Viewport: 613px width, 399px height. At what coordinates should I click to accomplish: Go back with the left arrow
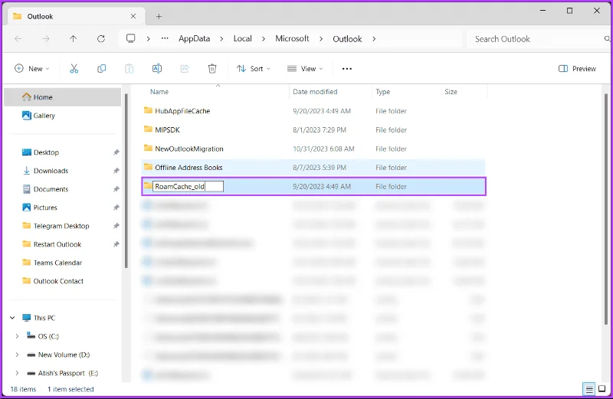point(18,39)
